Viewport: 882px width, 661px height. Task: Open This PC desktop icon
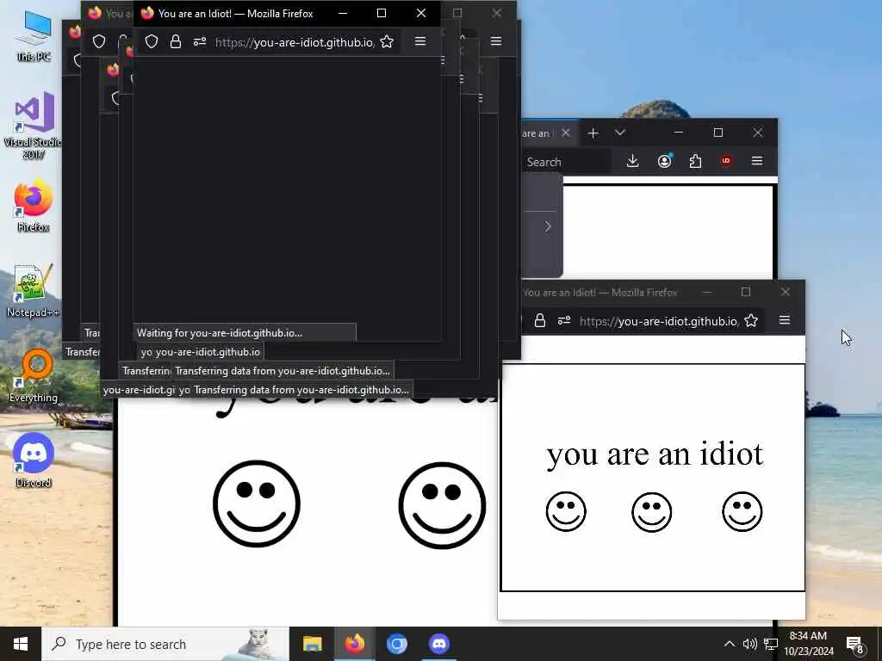pyautogui.click(x=34, y=34)
